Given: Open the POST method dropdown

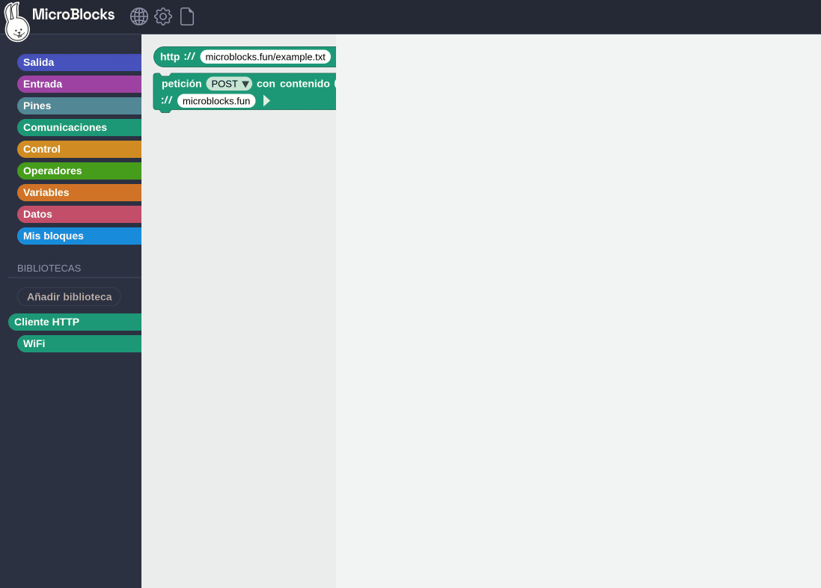Looking at the screenshot, I should coord(229,84).
